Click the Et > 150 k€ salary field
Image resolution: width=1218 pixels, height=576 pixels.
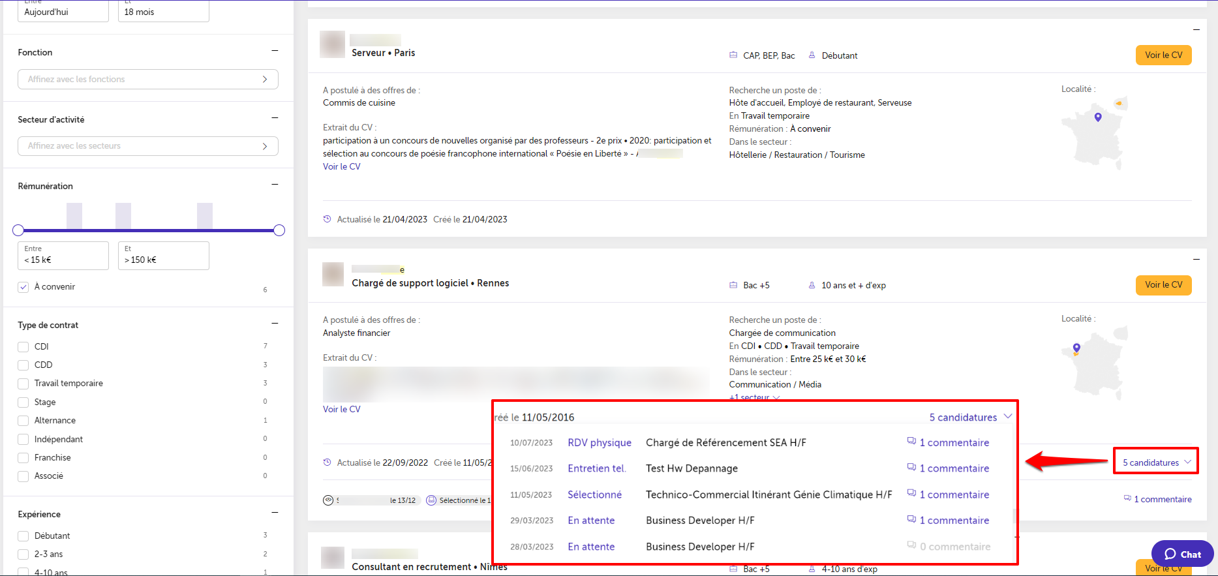(x=164, y=256)
